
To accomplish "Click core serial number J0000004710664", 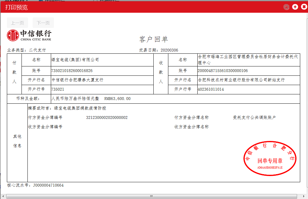I will [48, 185].
